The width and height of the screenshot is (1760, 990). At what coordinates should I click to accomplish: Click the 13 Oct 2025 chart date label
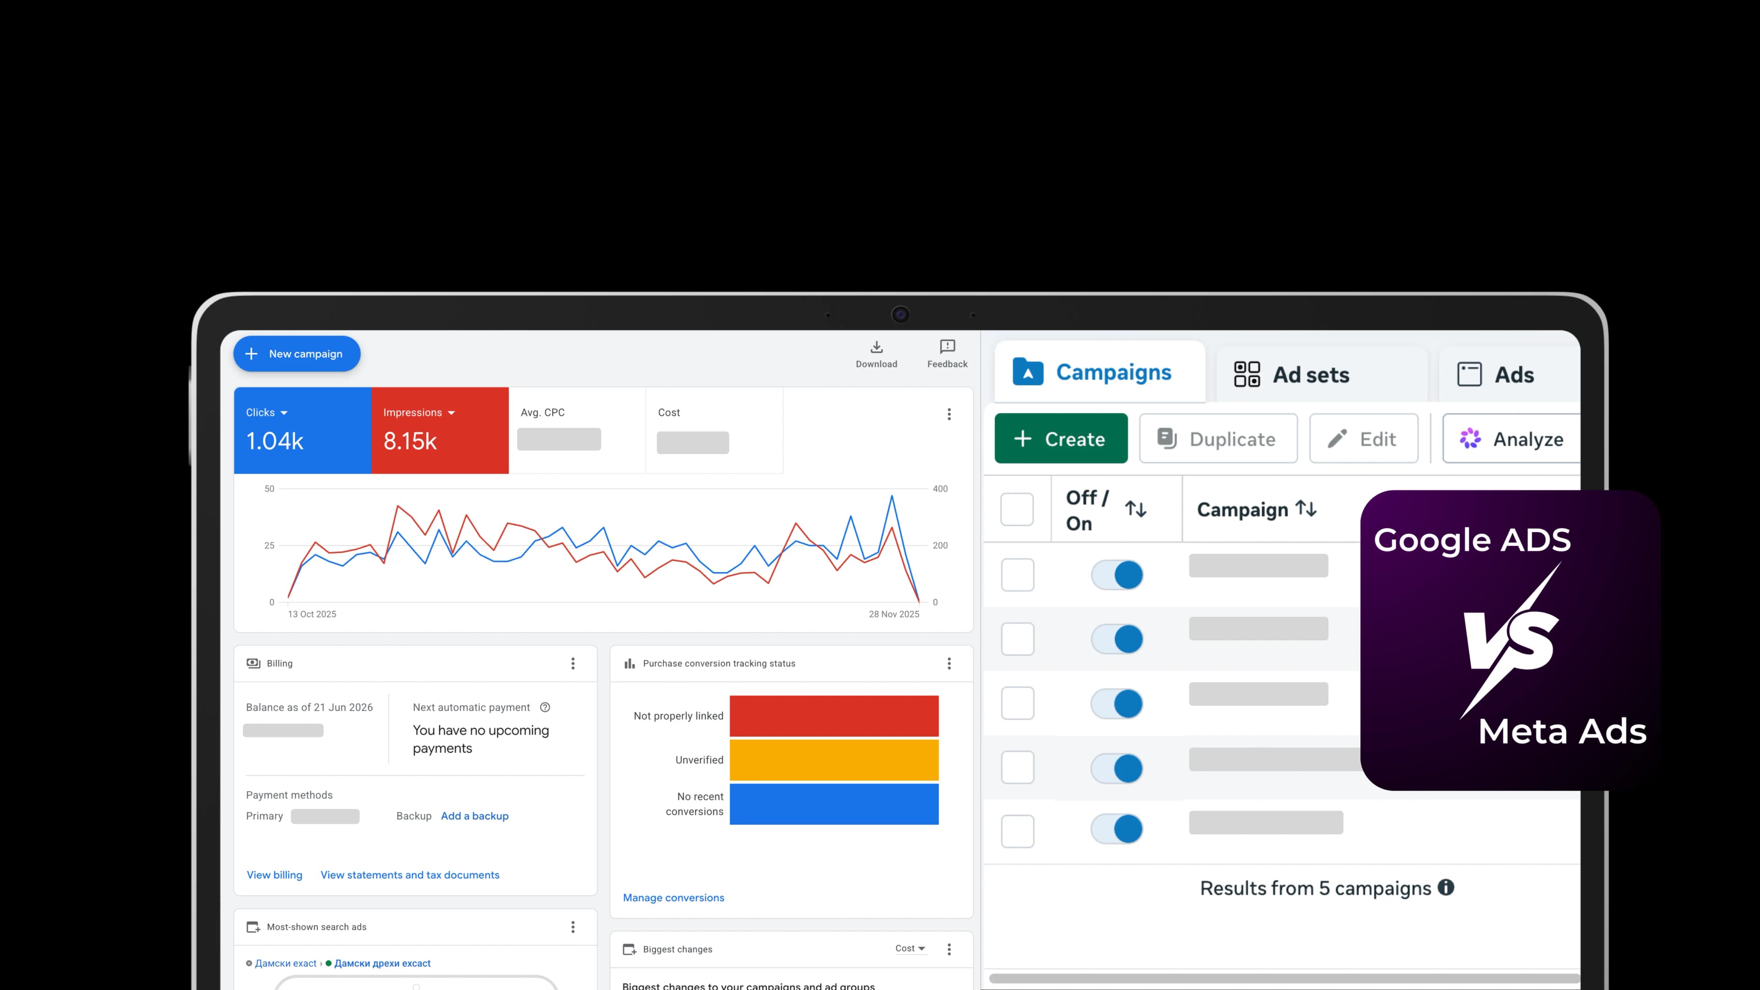point(312,614)
